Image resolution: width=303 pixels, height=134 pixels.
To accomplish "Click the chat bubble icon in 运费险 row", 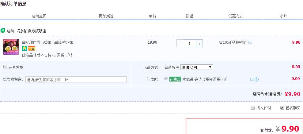I will coord(252,79).
